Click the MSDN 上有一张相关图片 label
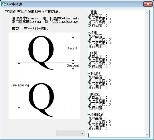This screenshot has width=154, height=140. click(31, 29)
